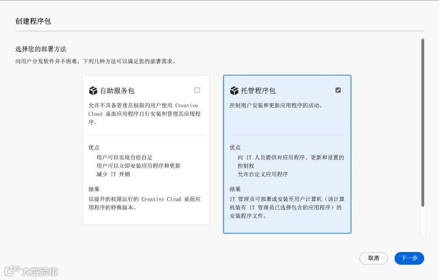
Task: Check the 自助服务包 checkbox
Action: pos(197,90)
